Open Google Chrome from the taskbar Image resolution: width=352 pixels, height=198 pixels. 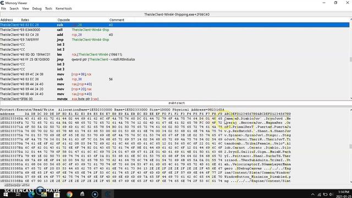[69, 194]
